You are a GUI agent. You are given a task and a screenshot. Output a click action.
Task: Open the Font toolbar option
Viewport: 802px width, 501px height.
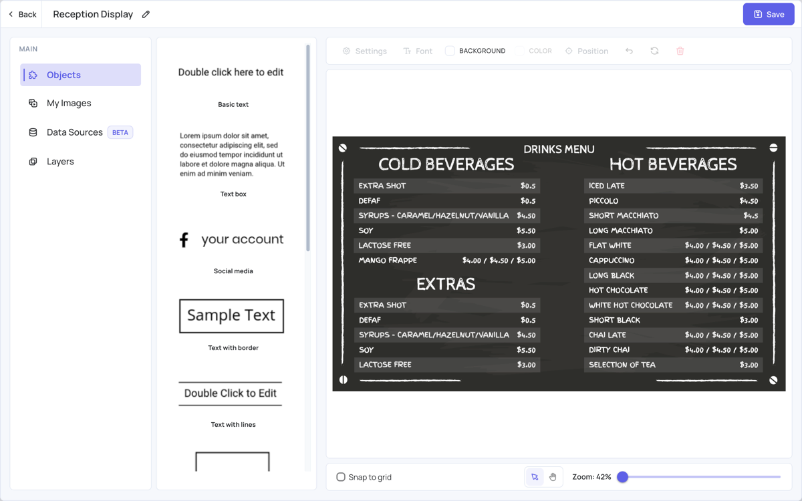coord(418,51)
